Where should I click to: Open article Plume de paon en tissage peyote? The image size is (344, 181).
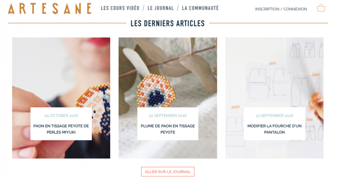168,129
